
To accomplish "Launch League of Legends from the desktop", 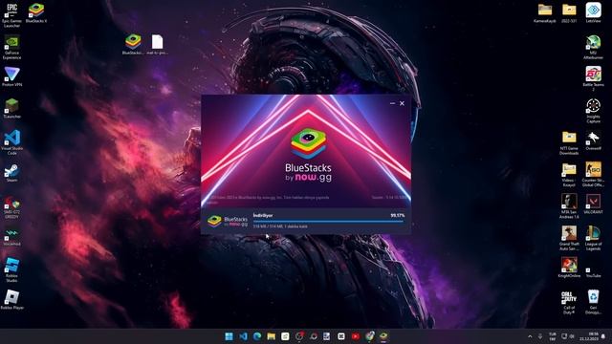I will point(593,238).
